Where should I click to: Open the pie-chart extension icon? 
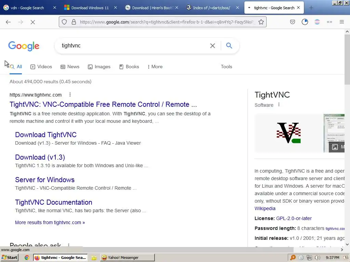(x=305, y=22)
